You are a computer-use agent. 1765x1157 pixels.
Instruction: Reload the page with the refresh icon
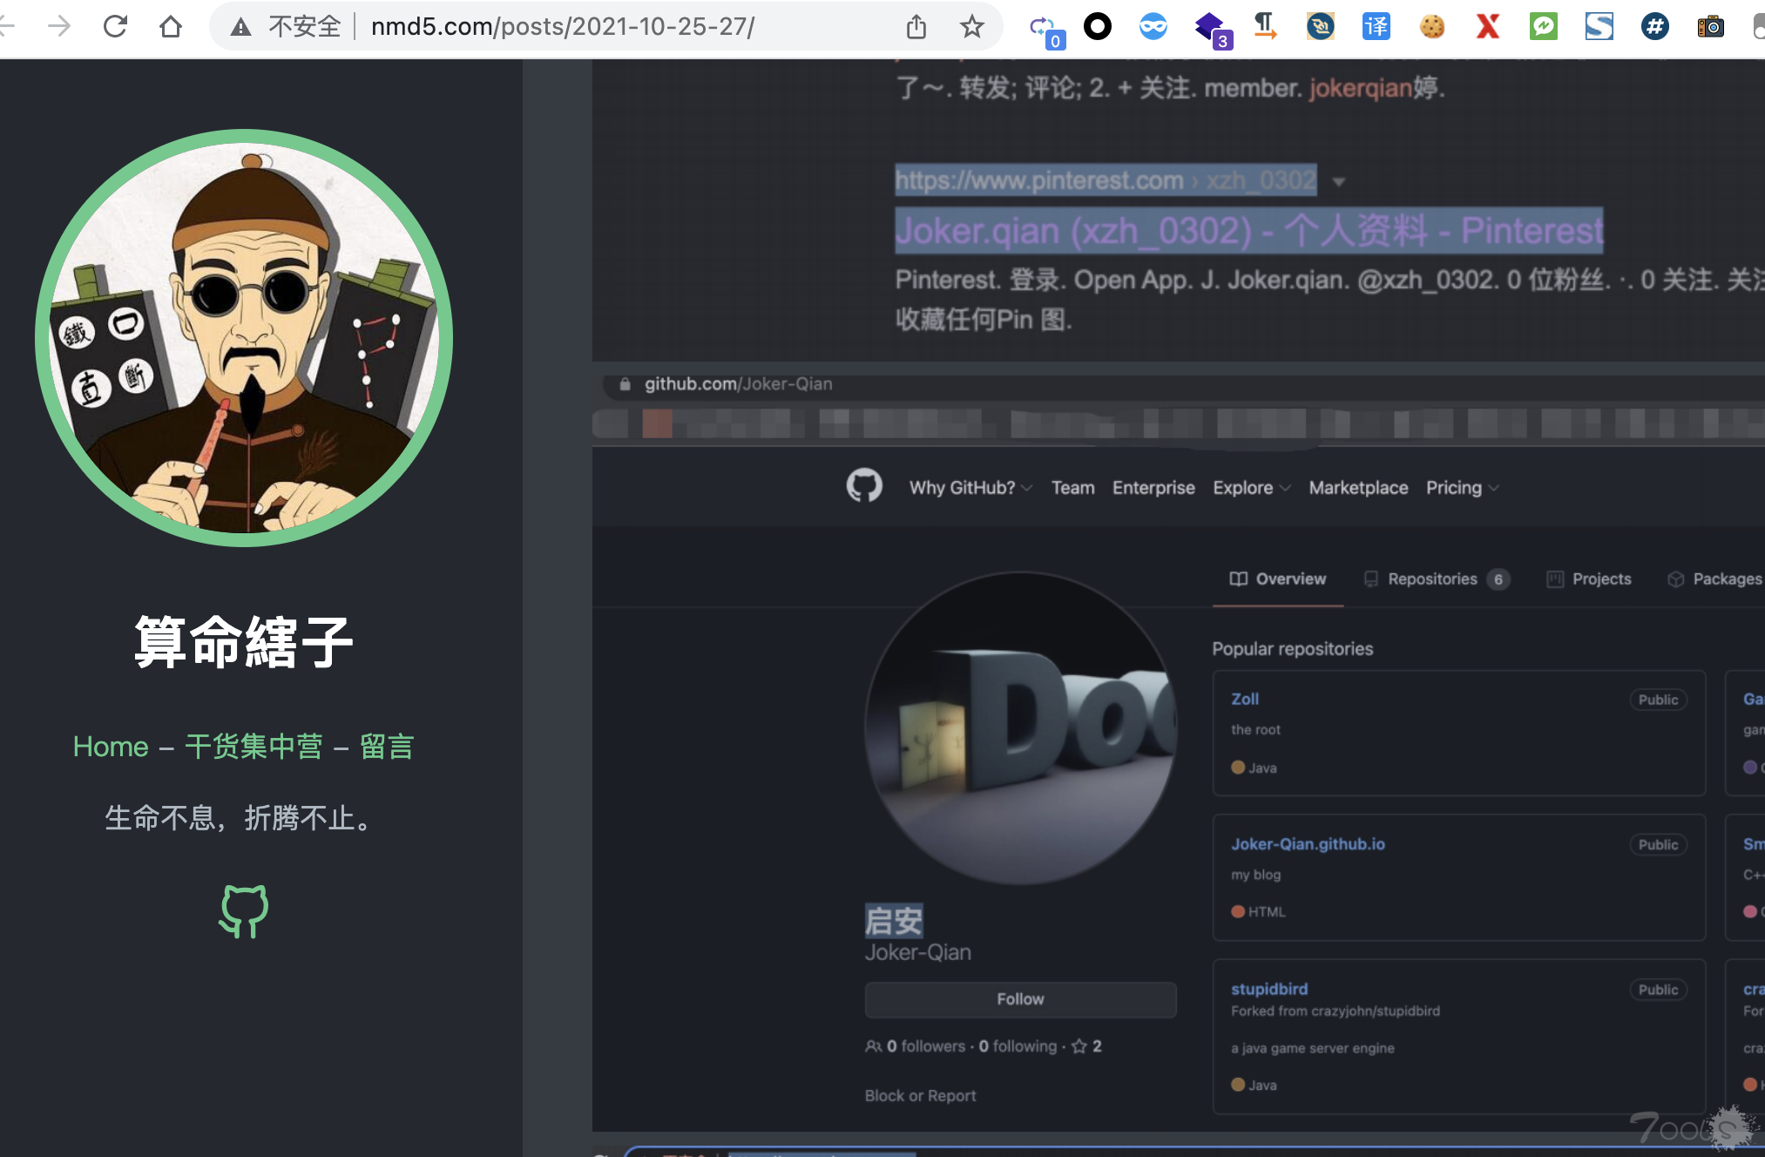(115, 26)
